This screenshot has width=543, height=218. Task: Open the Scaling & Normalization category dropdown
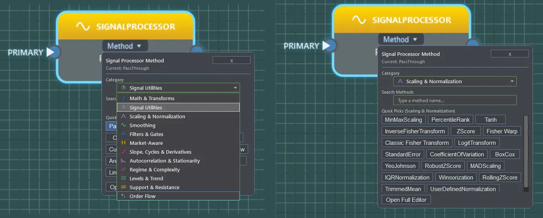click(x=455, y=81)
